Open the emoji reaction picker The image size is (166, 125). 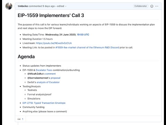click(x=152, y=6)
